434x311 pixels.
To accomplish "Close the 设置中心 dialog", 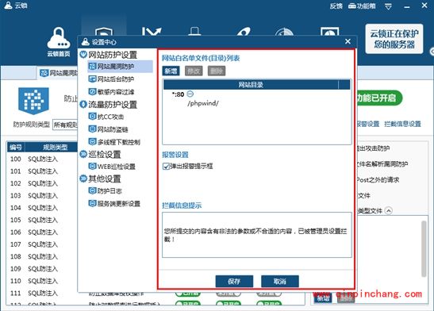I will (348, 41).
